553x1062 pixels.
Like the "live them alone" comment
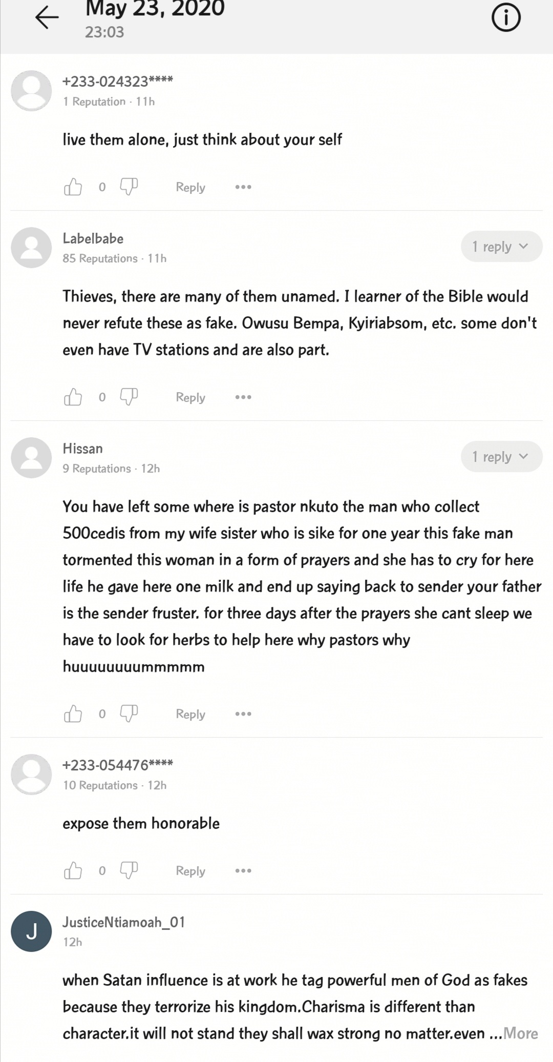(x=73, y=187)
